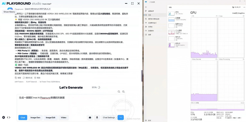Click the Qwen3-4B-Instruct model label
Image resolution: width=246 pixels, height=122 pixels.
pos(38,9)
